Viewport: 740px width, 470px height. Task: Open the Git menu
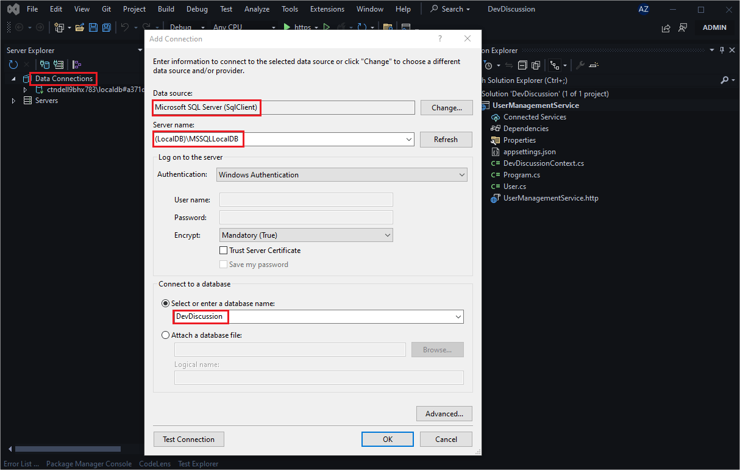[106, 9]
